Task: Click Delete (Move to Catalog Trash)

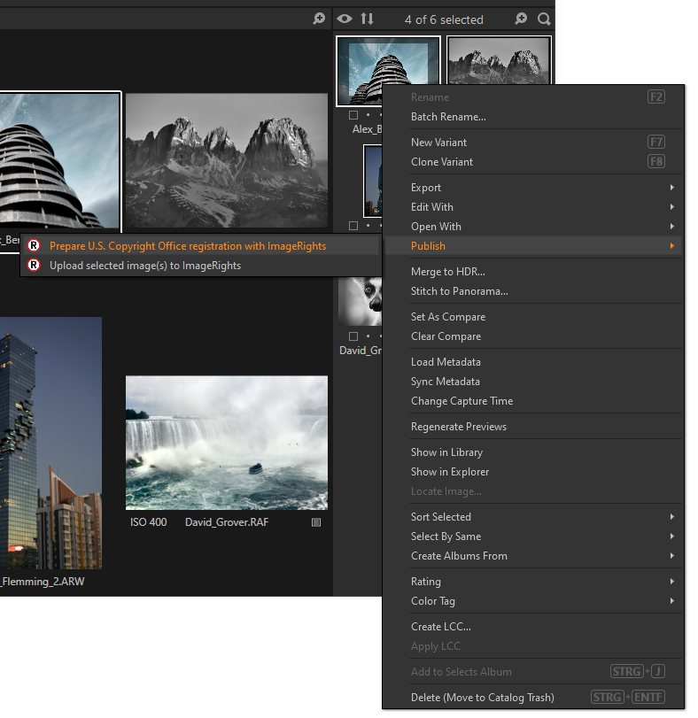Action: 482,698
